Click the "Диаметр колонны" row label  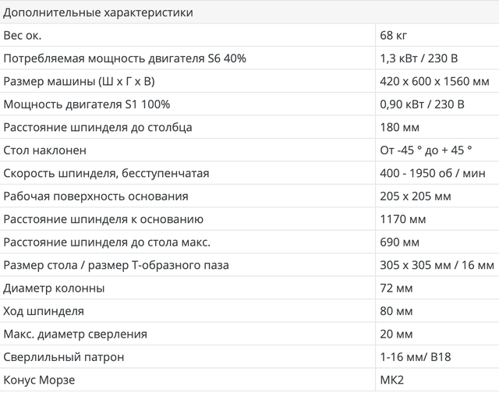54,288
